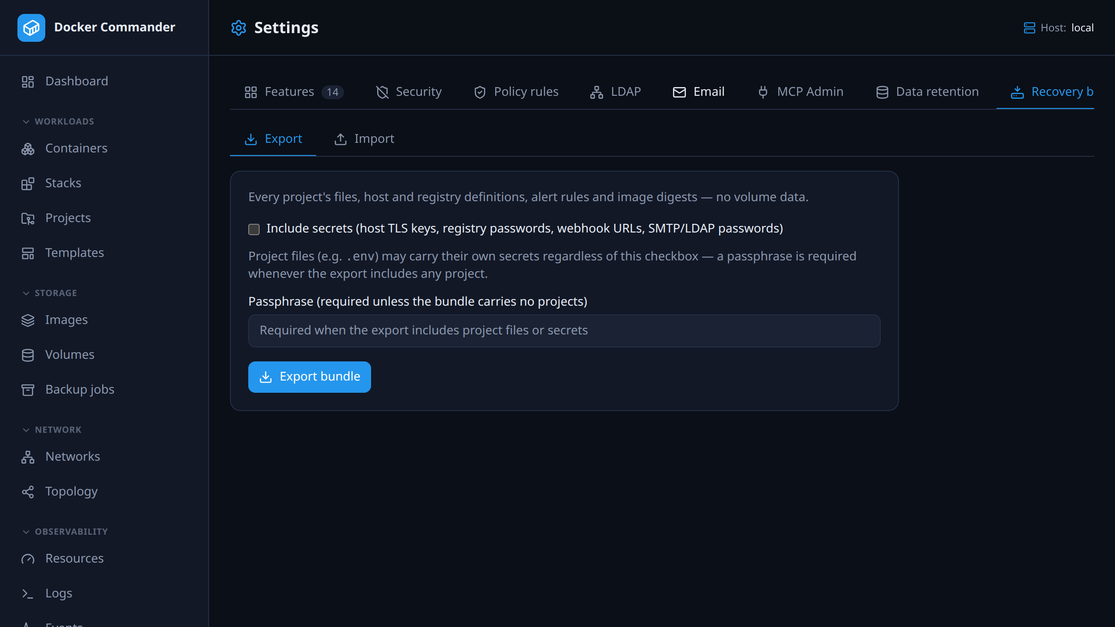Open the LDAP tab
Image resolution: width=1115 pixels, height=627 pixels.
coord(615,92)
